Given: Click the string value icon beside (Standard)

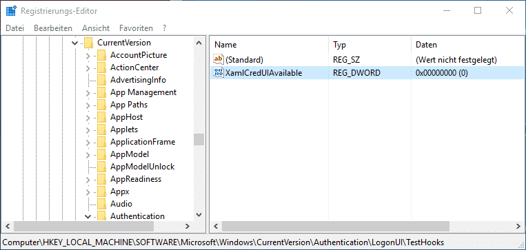Looking at the screenshot, I should coord(218,60).
